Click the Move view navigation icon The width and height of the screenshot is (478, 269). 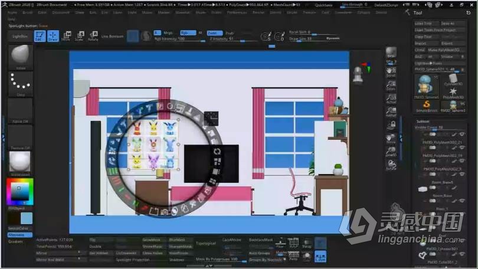(391, 139)
